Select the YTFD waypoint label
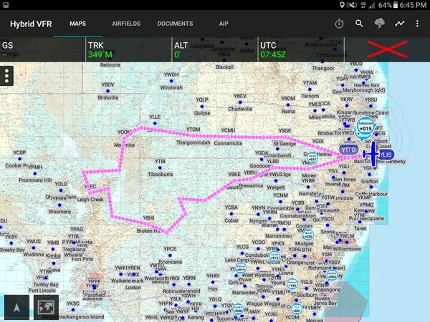430x322 pixels. 349,151
